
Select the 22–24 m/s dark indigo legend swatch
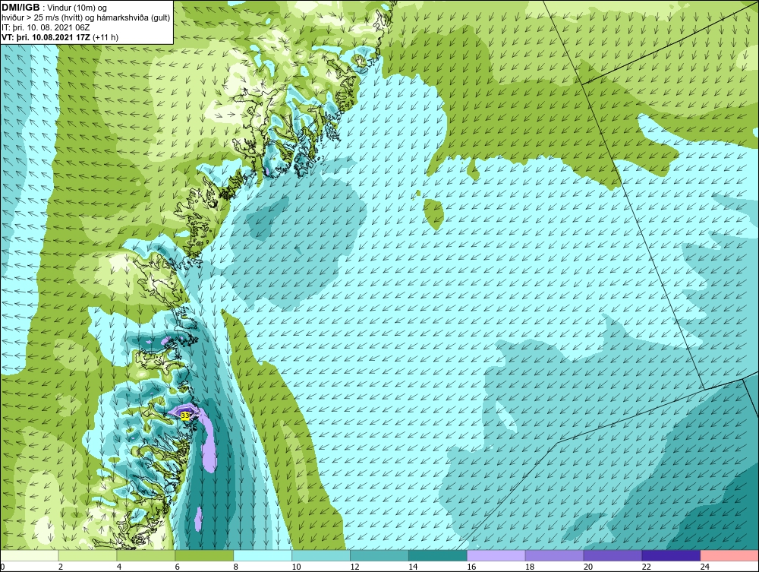(x=672, y=555)
